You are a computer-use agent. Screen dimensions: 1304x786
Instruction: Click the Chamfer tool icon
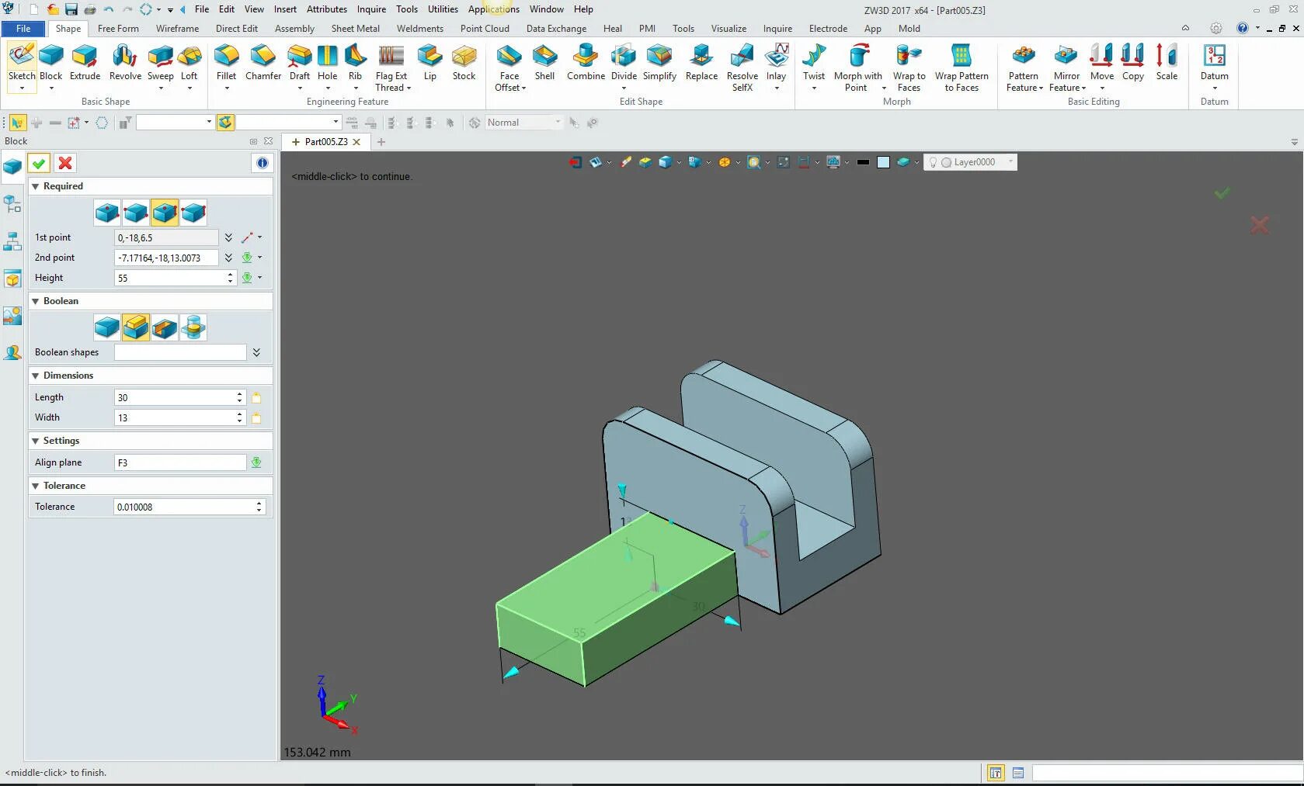pyautogui.click(x=263, y=62)
